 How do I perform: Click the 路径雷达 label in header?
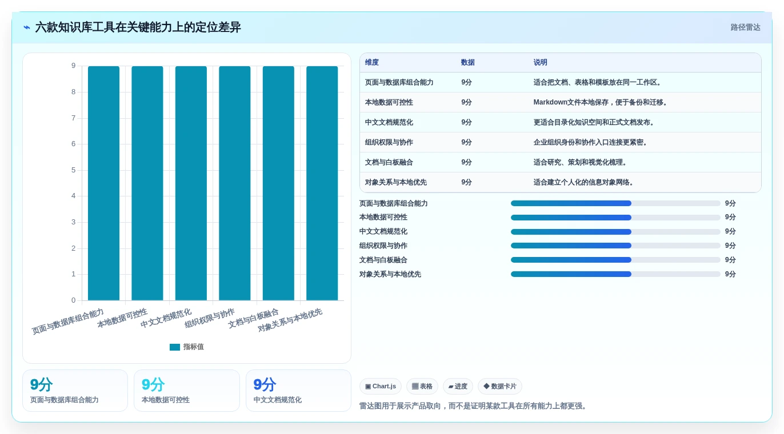pos(745,27)
